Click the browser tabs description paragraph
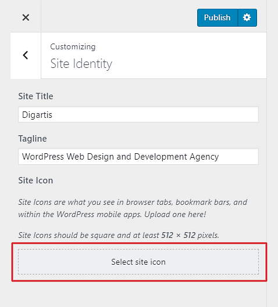 point(133,208)
